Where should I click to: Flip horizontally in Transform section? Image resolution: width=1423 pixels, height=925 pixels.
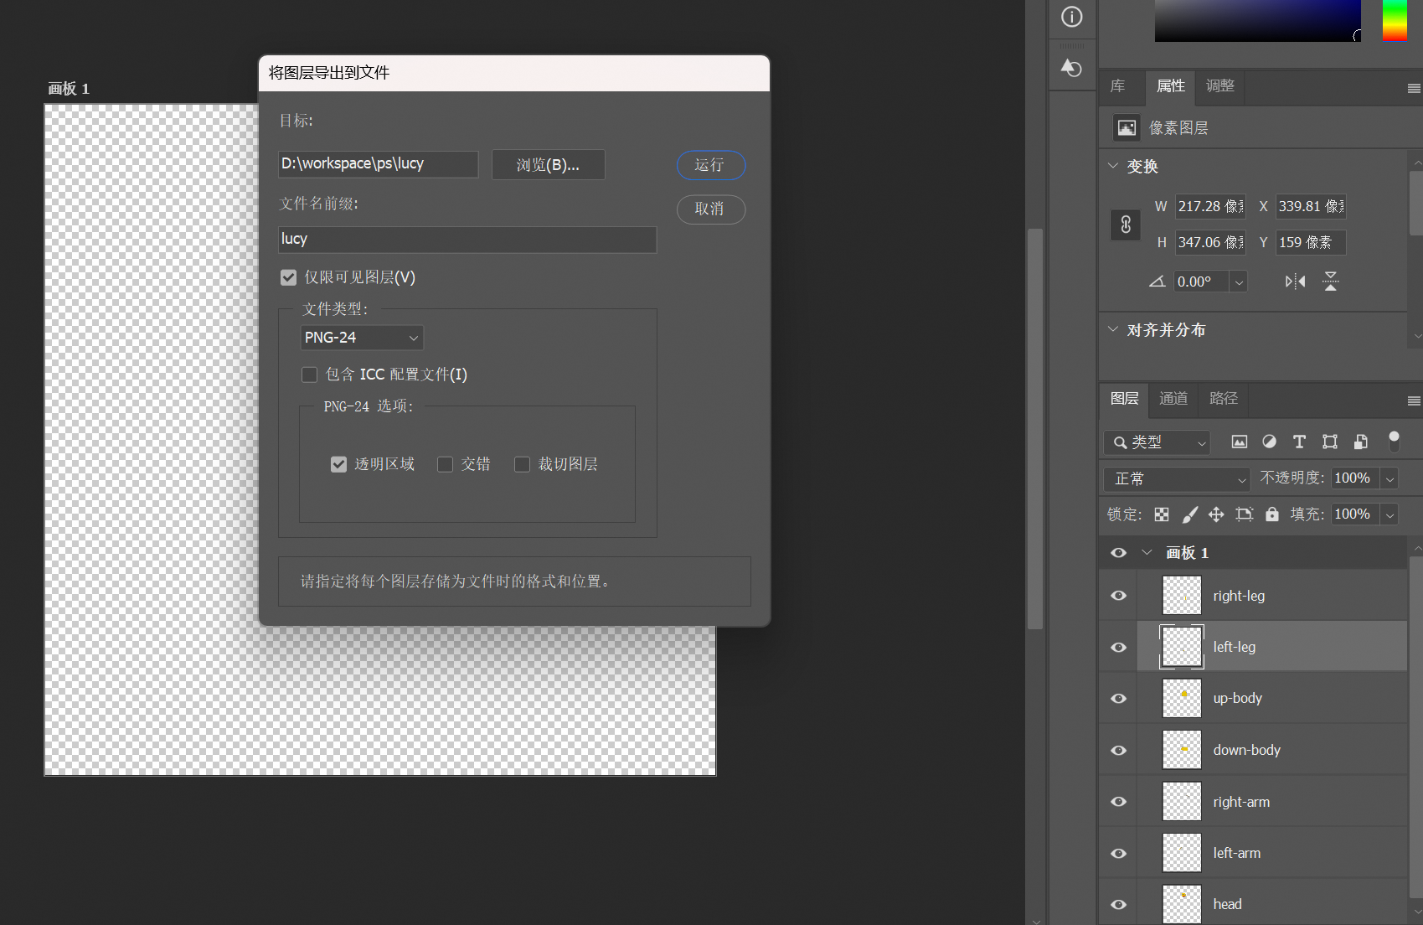click(1295, 282)
